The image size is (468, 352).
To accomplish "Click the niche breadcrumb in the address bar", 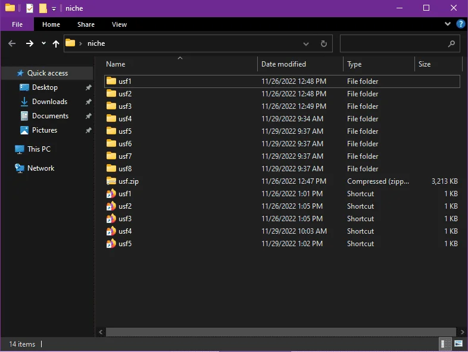I will click(x=96, y=43).
